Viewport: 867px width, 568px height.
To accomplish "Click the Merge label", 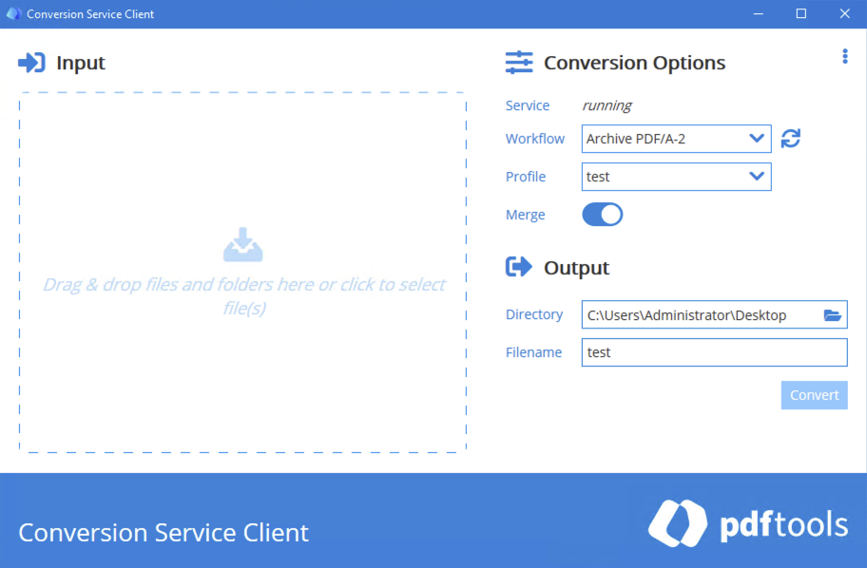I will (x=526, y=215).
